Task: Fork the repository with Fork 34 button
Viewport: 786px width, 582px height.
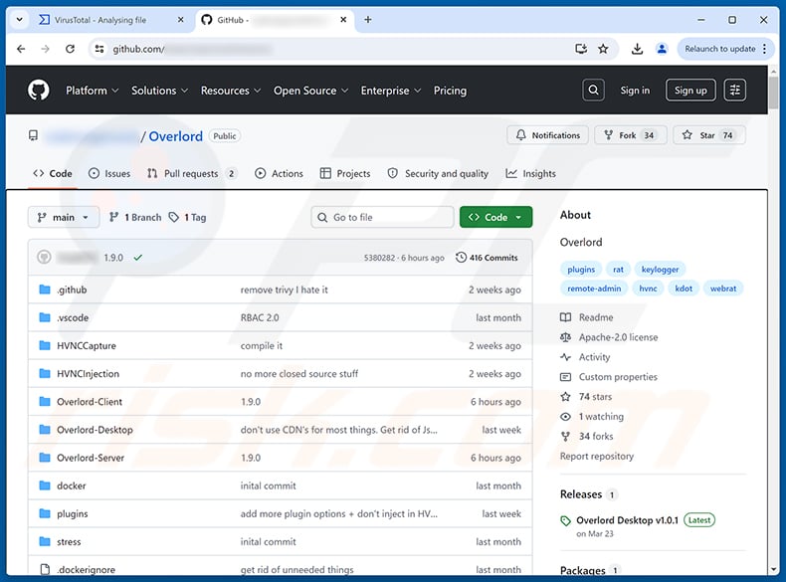Action: pyautogui.click(x=630, y=135)
